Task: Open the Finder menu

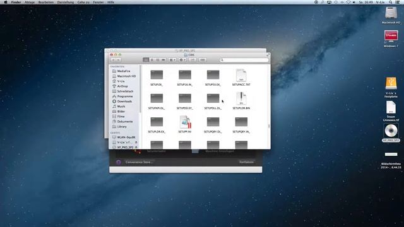Action: click(16, 2)
